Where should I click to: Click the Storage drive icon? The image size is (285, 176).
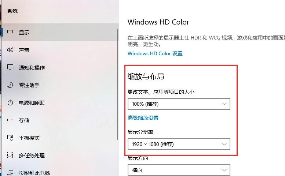coord(10,120)
